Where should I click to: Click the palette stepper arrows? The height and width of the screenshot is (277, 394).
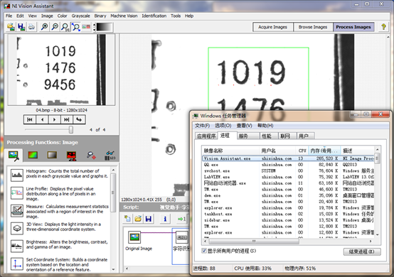94,27
